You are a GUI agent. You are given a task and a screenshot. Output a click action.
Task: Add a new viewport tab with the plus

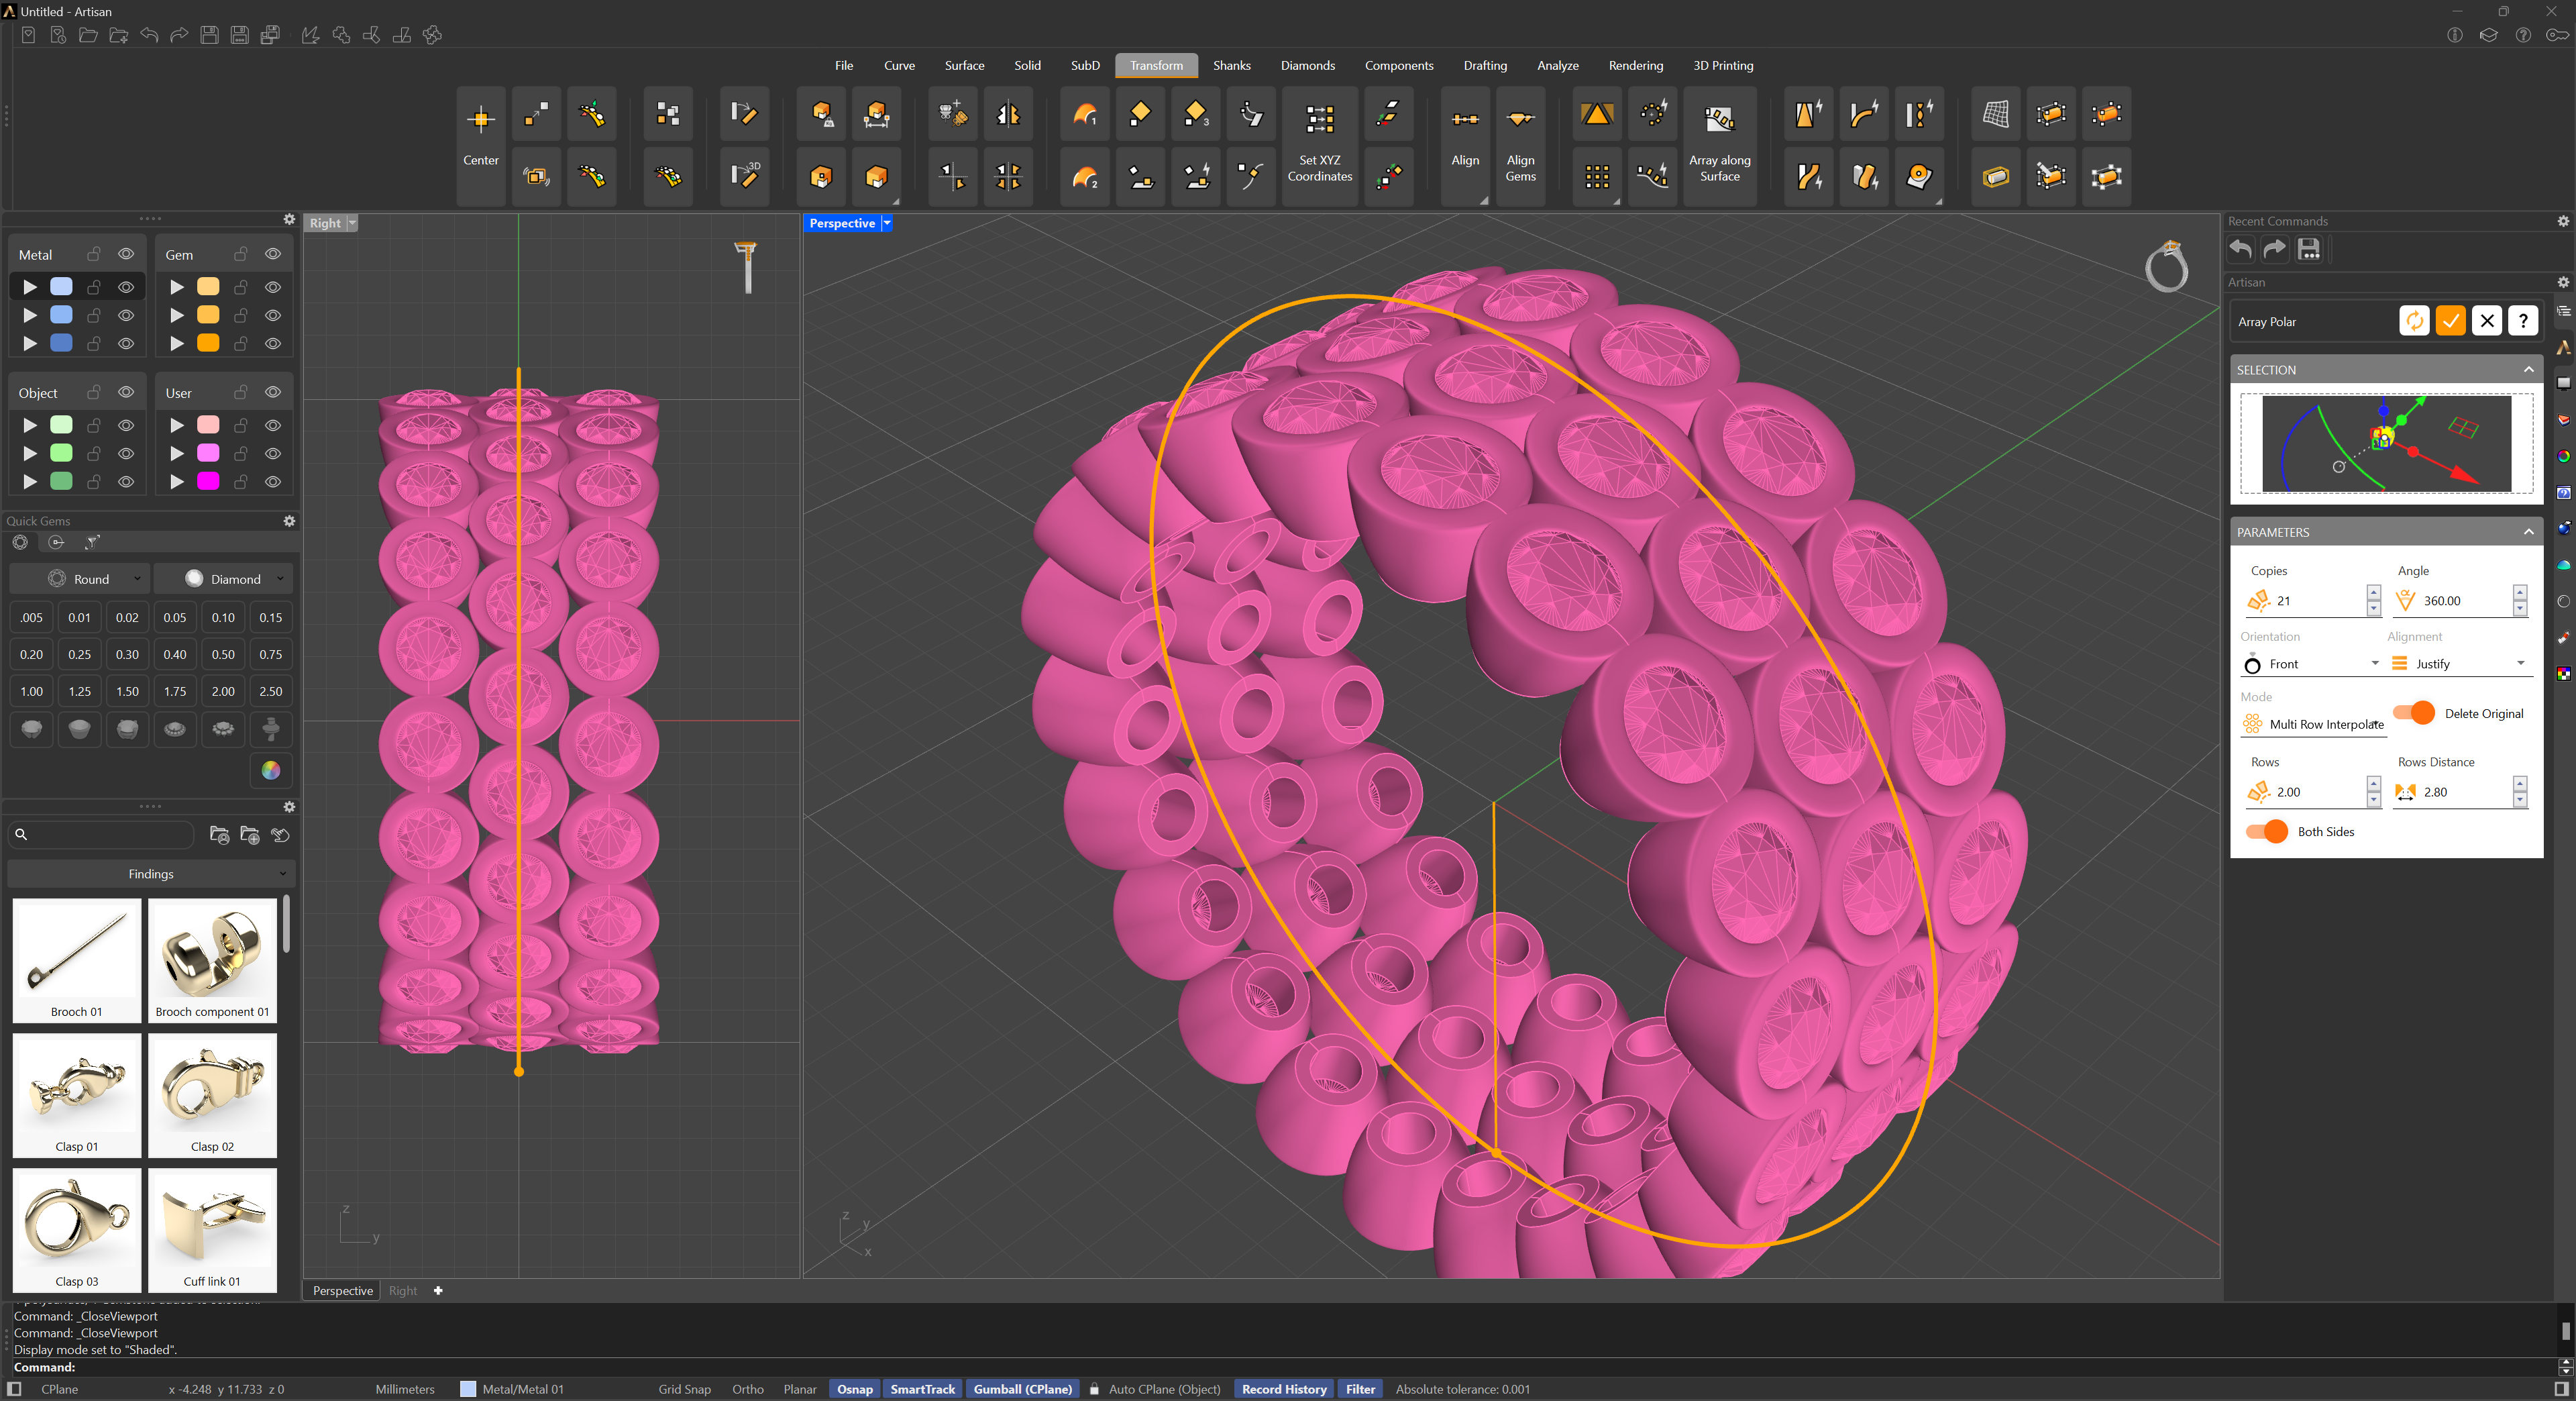click(438, 1290)
